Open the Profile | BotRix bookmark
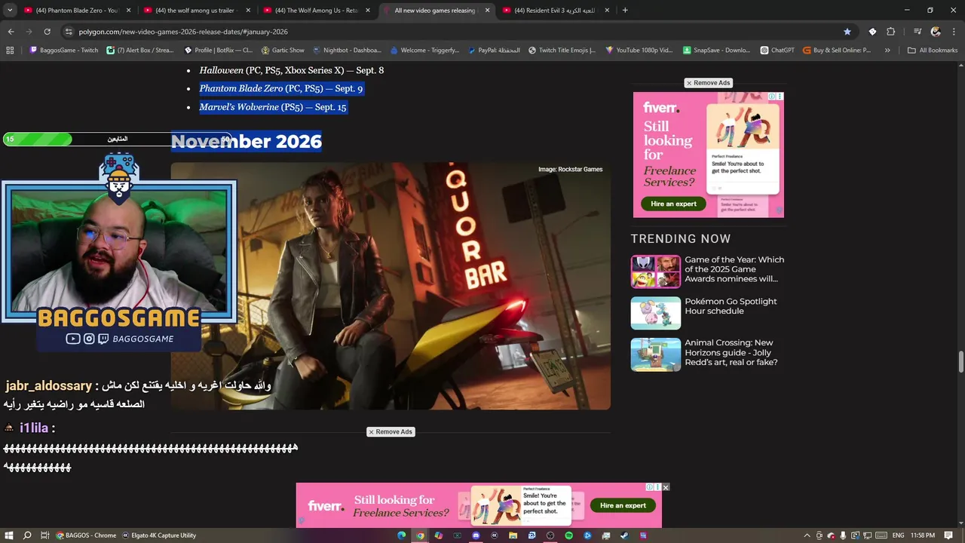The image size is (965, 543). point(219,51)
